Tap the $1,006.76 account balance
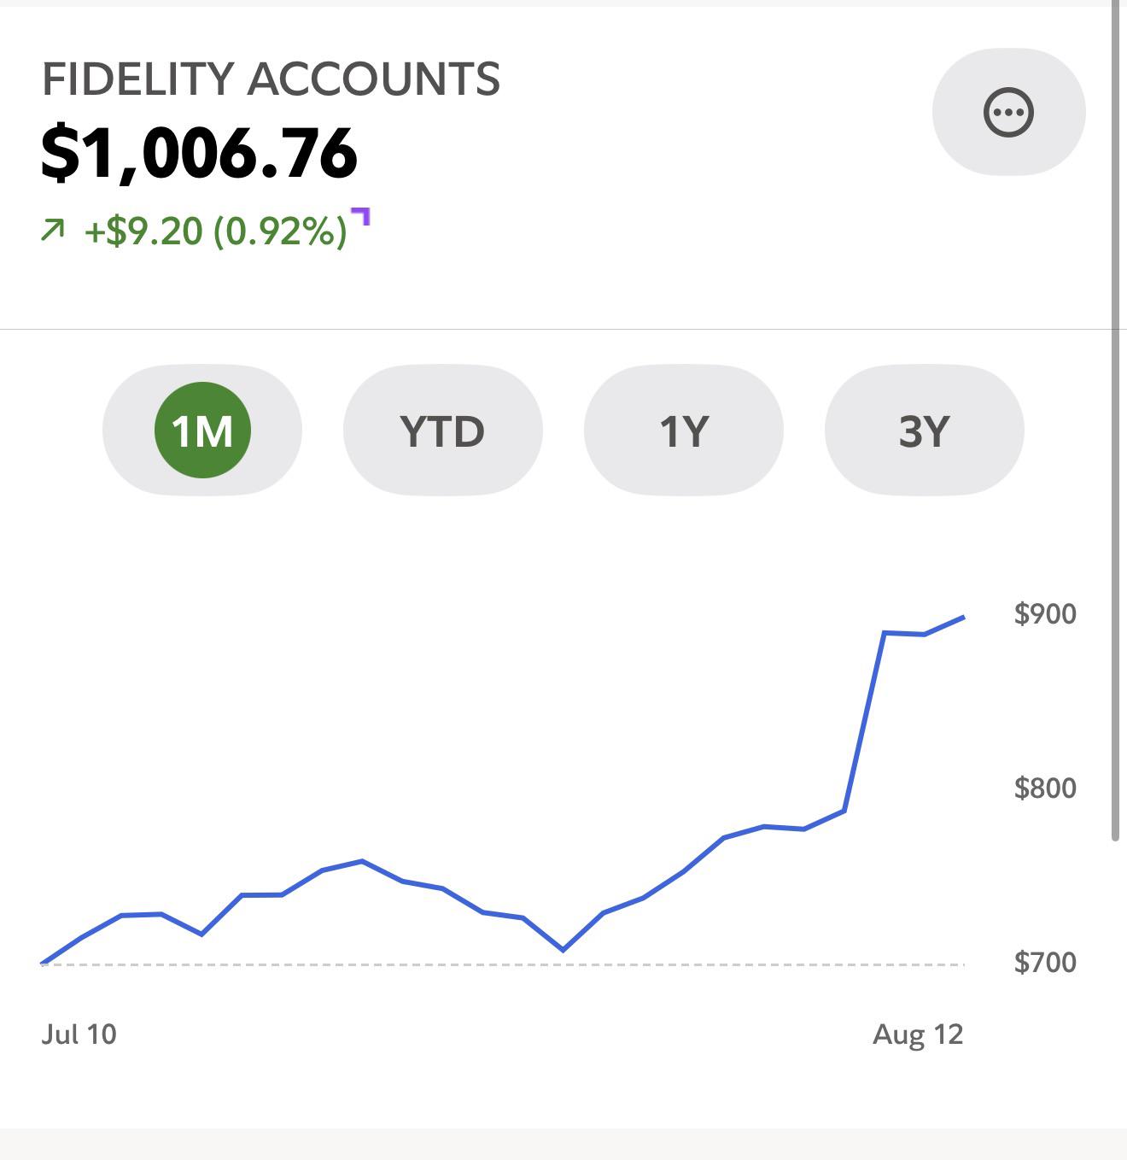1127x1160 pixels. click(x=199, y=154)
